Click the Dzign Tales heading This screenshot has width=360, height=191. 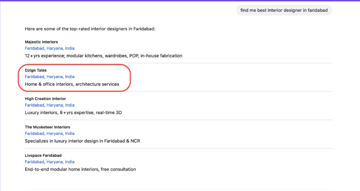click(36, 70)
